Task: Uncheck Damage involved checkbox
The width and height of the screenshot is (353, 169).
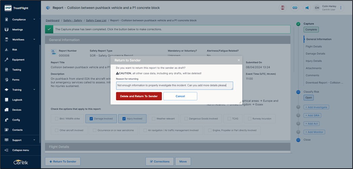Action: (x=91, y=119)
